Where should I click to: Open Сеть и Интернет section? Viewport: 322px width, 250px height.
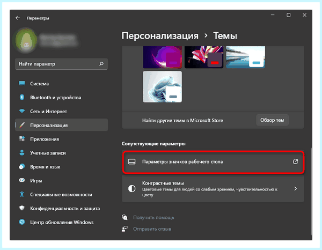(x=61, y=111)
